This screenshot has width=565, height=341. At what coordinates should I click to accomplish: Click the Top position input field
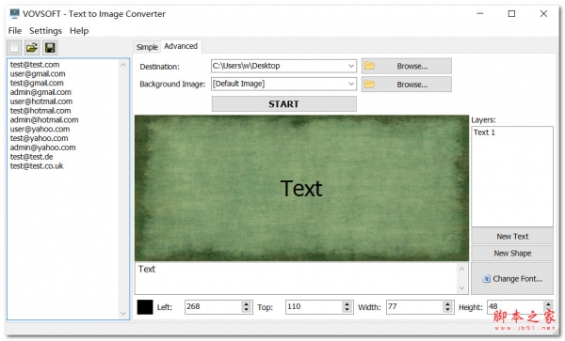tap(314, 307)
